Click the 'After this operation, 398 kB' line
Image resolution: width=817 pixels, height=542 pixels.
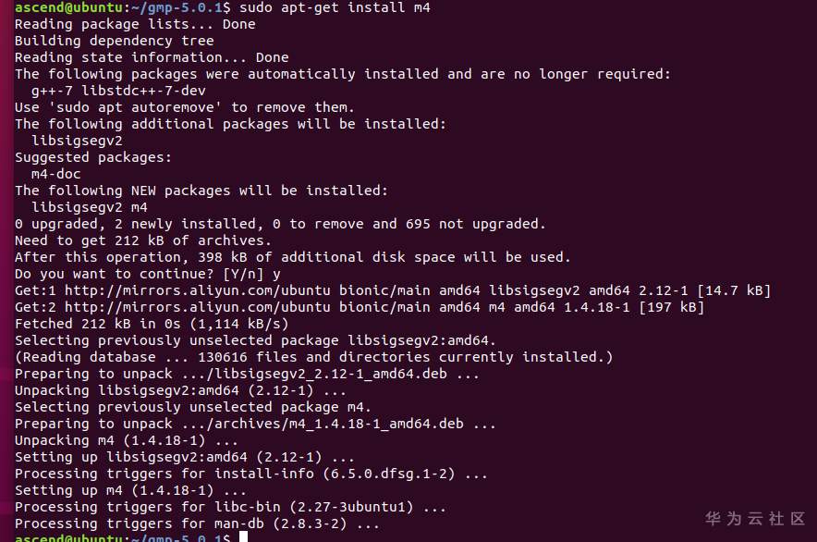[x=293, y=257]
